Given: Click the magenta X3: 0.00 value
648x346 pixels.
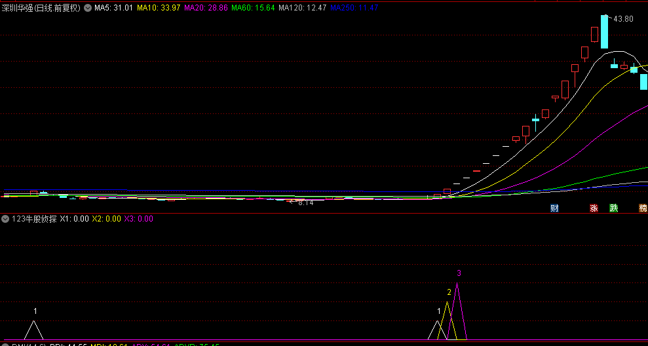Looking at the screenshot, I should pyautogui.click(x=138, y=219).
